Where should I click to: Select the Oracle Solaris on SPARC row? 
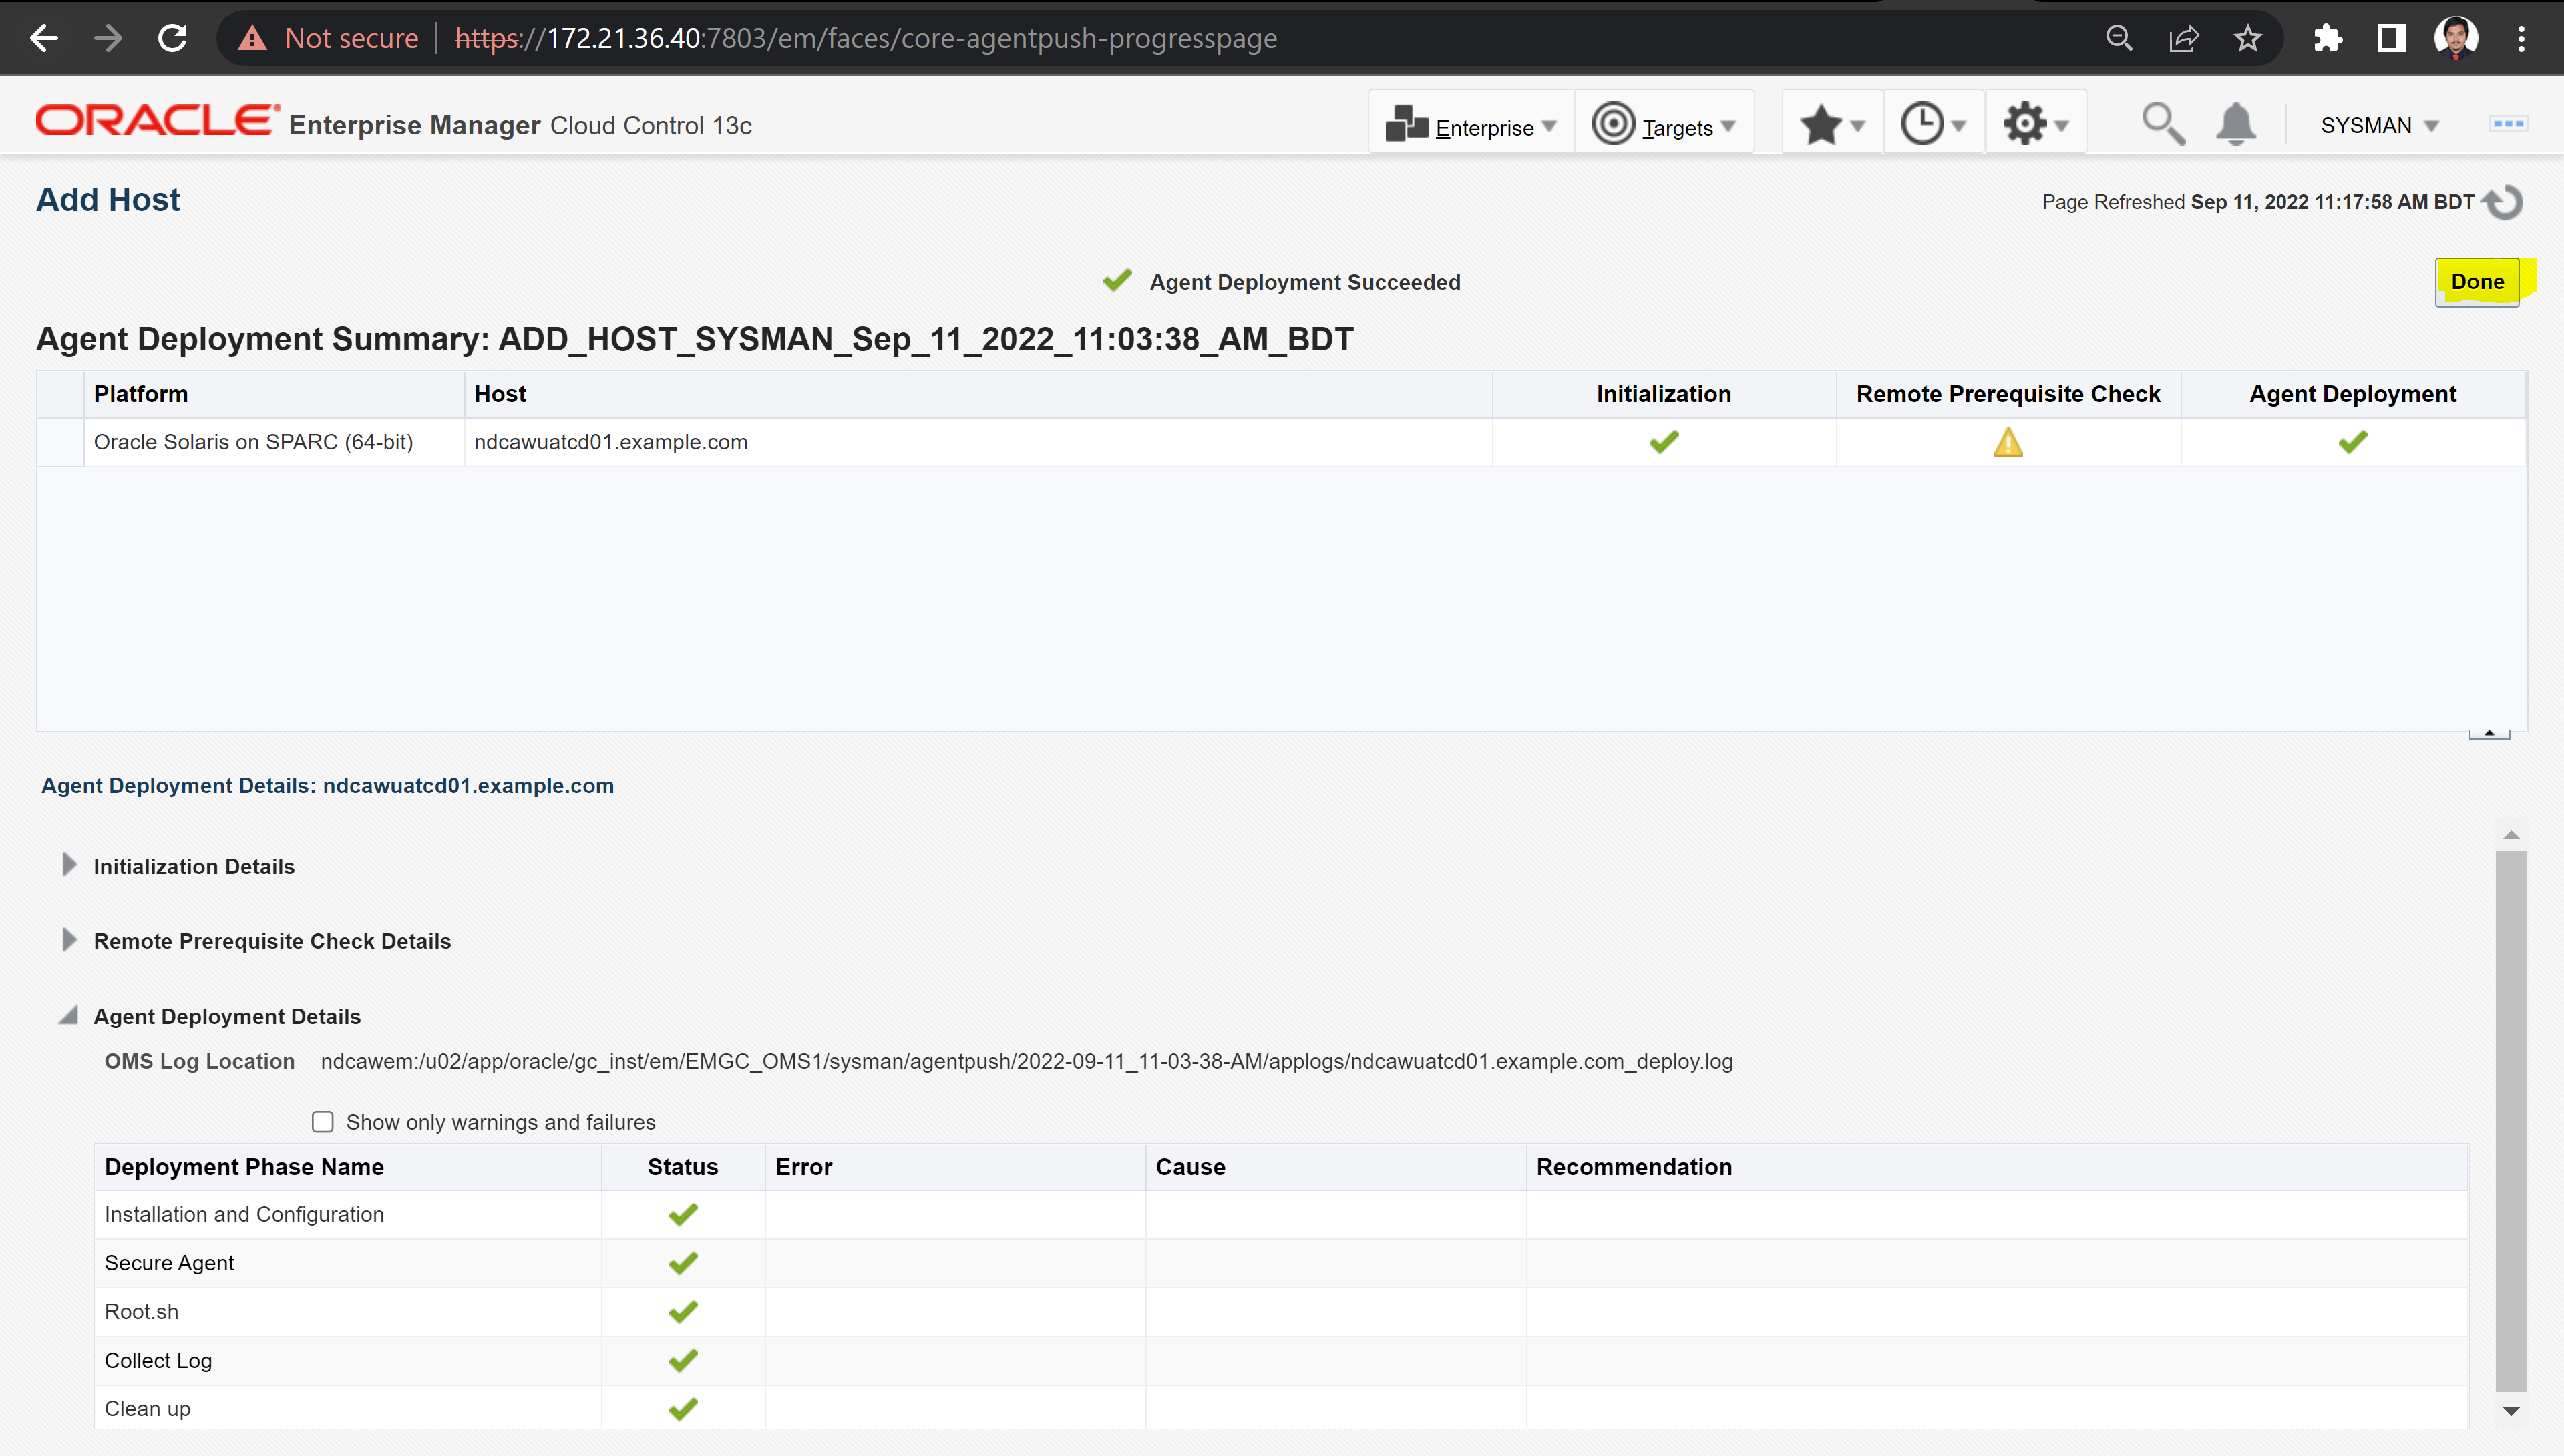point(1282,442)
